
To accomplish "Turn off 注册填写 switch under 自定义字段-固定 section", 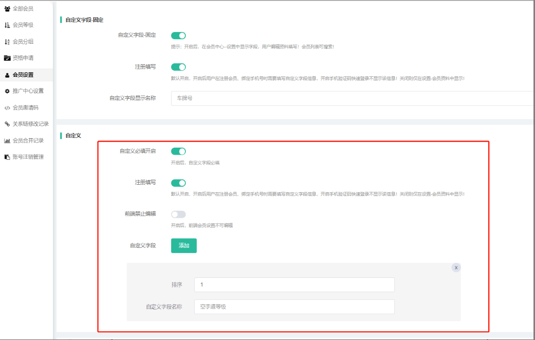I will (178, 67).
